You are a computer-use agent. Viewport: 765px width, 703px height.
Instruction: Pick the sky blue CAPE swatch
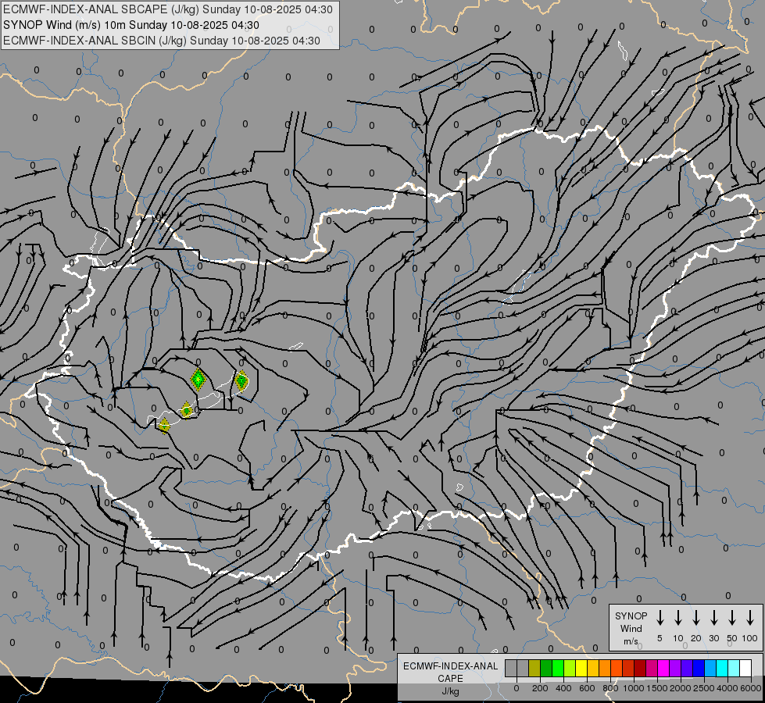710,668
